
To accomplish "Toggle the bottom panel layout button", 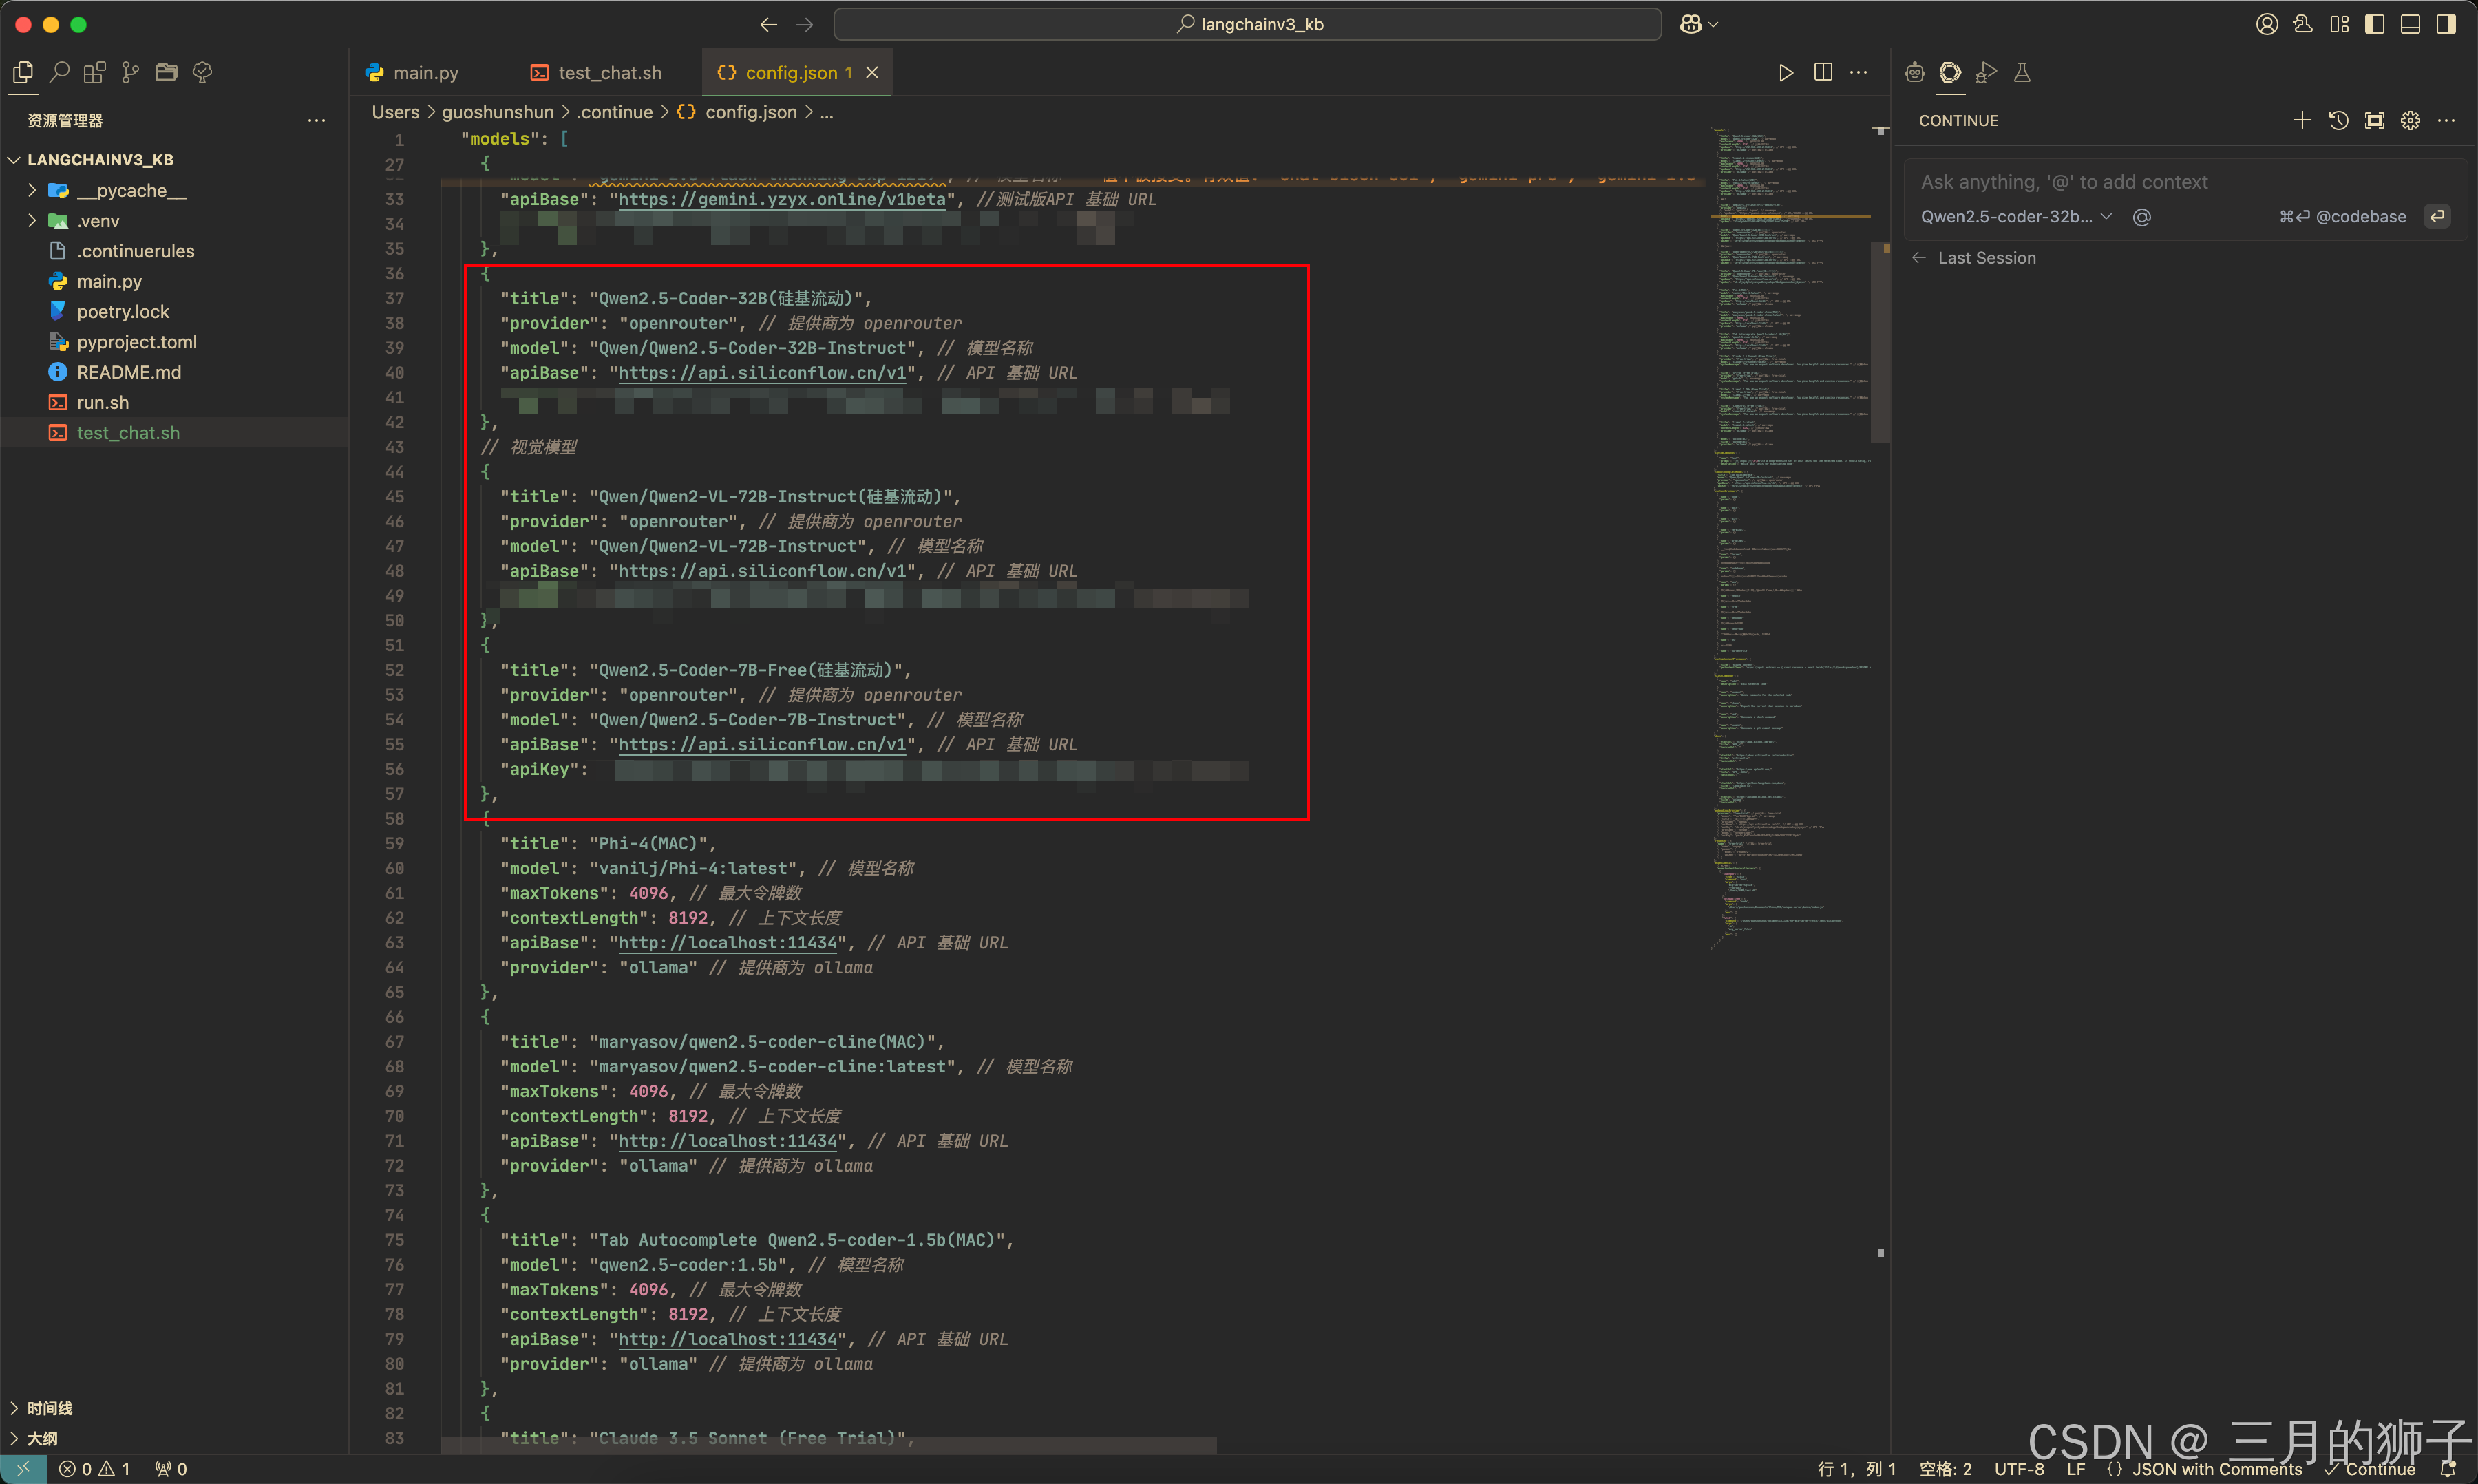I will pos(2410,24).
